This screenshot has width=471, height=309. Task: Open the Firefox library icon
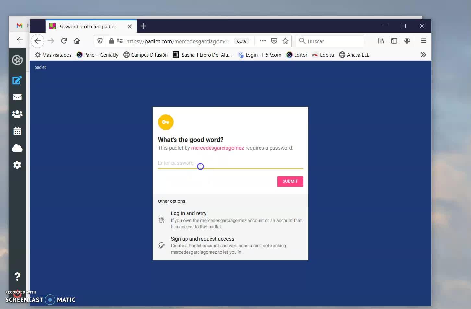coord(381,41)
